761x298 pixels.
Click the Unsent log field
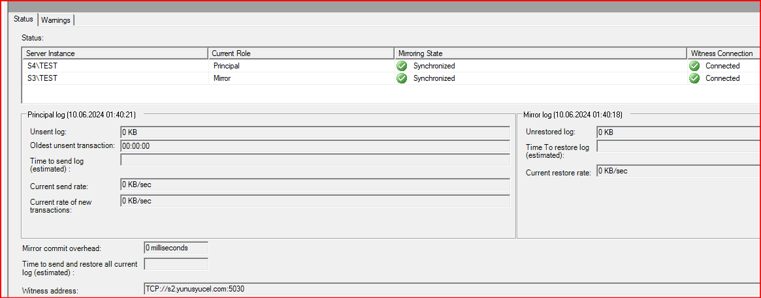pyautogui.click(x=315, y=132)
